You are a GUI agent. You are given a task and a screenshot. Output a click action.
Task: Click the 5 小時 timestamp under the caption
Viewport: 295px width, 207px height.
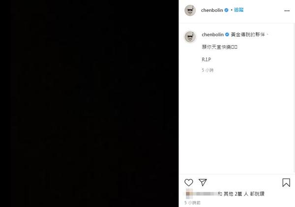pyautogui.click(x=207, y=70)
